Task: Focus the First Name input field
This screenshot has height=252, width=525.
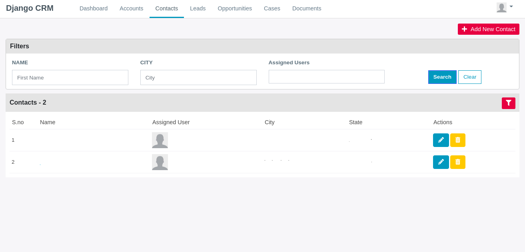Action: tap(70, 77)
